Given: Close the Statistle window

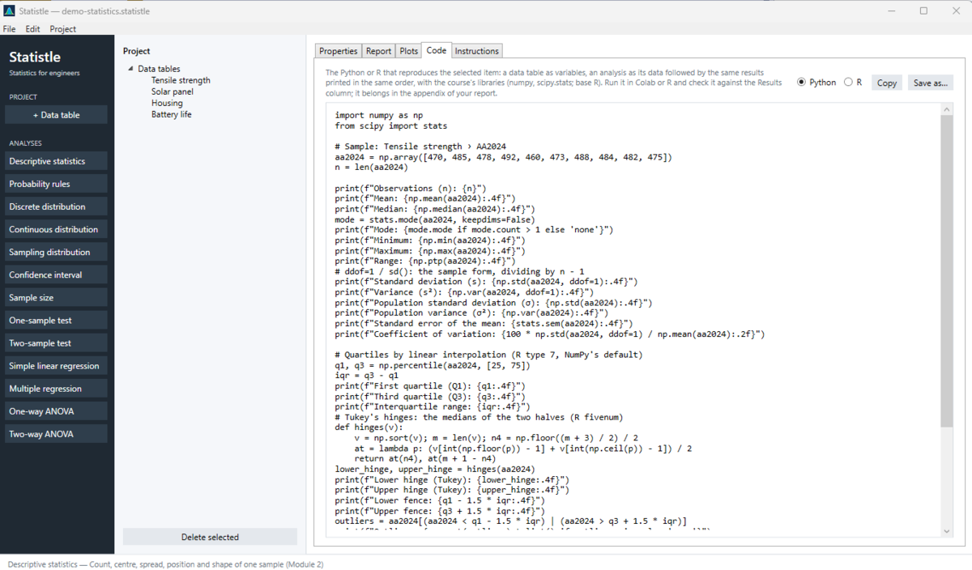Looking at the screenshot, I should click(x=955, y=11).
